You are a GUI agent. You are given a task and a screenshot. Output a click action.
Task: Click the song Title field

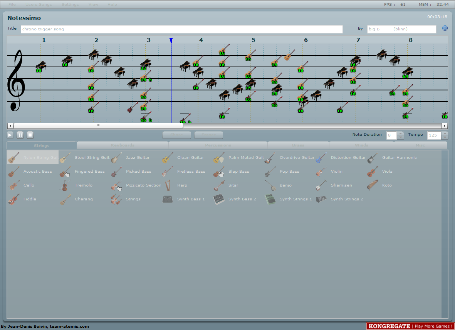click(x=181, y=29)
